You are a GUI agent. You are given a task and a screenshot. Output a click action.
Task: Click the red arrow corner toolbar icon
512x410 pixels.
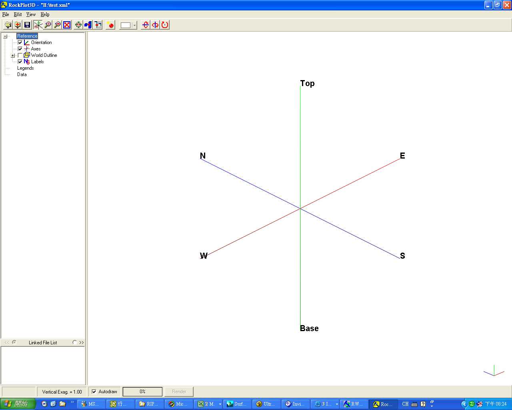click(98, 25)
